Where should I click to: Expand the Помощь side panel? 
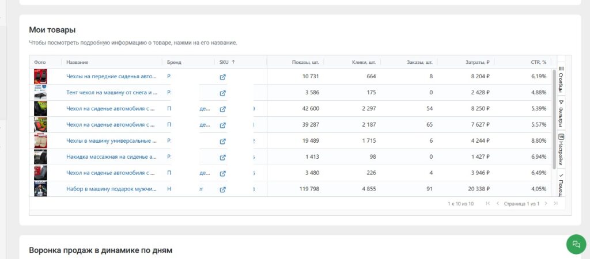tap(561, 184)
